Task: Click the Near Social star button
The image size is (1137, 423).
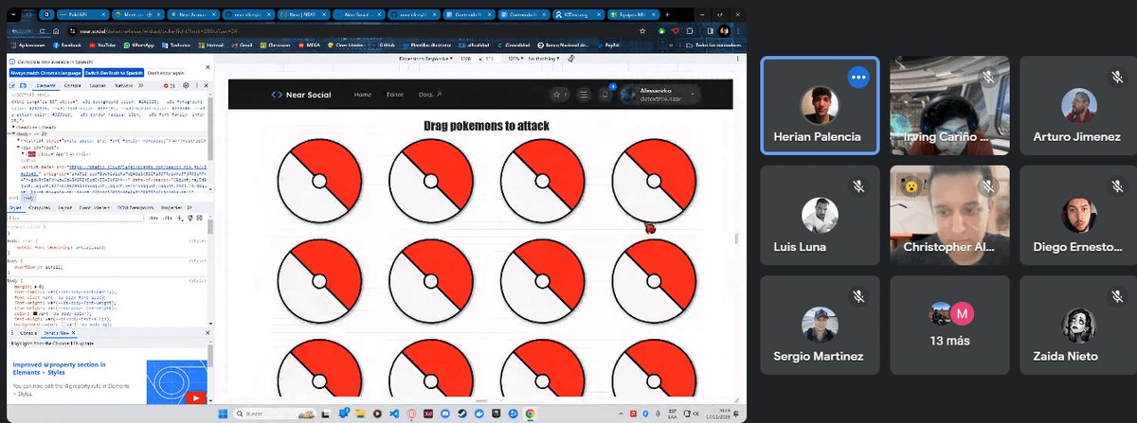Action: [560, 94]
